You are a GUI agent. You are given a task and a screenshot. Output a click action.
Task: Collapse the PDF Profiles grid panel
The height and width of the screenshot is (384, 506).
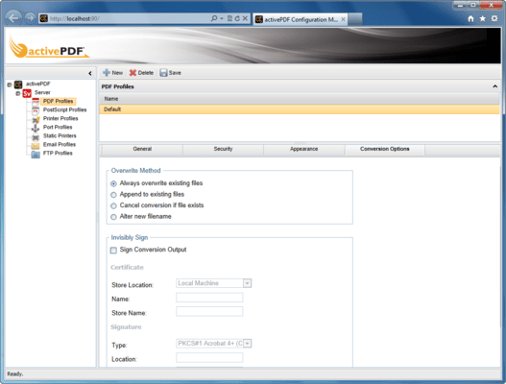(x=494, y=86)
